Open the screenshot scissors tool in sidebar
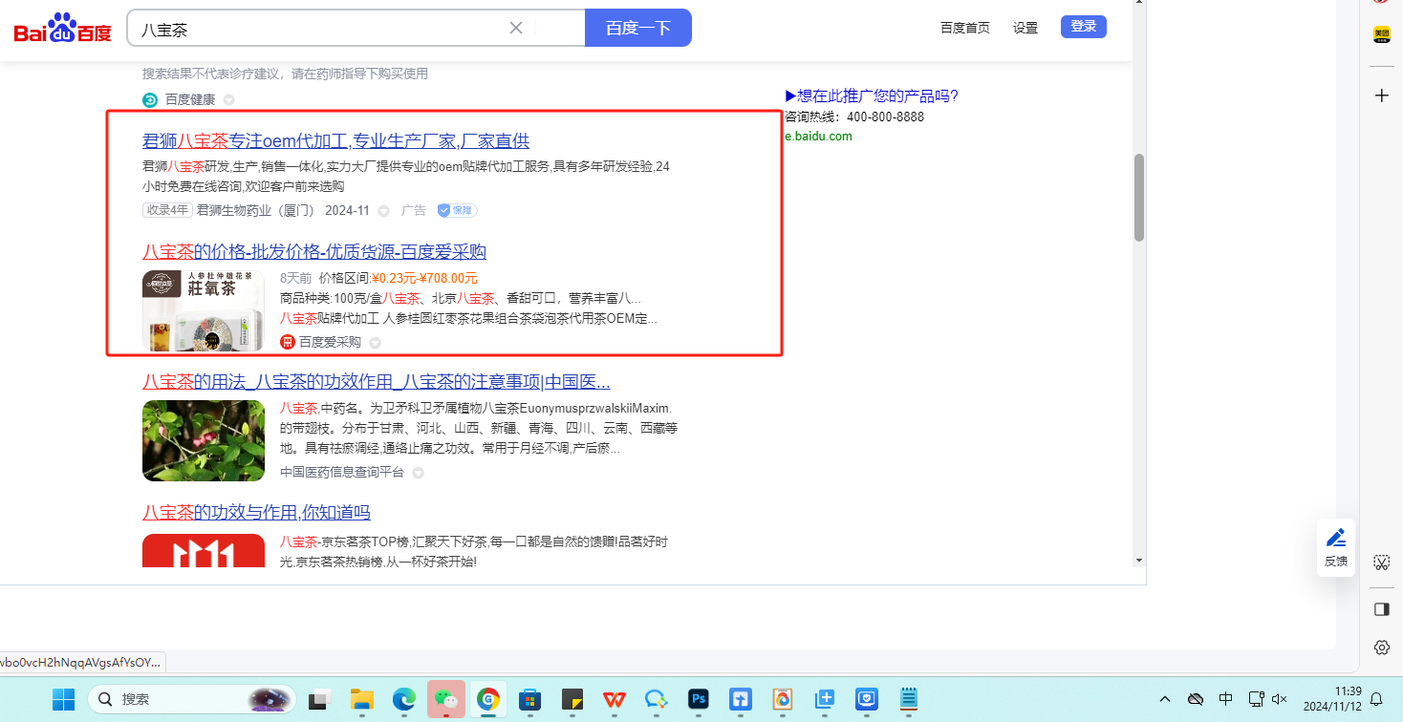This screenshot has width=1403, height=722. click(1381, 562)
